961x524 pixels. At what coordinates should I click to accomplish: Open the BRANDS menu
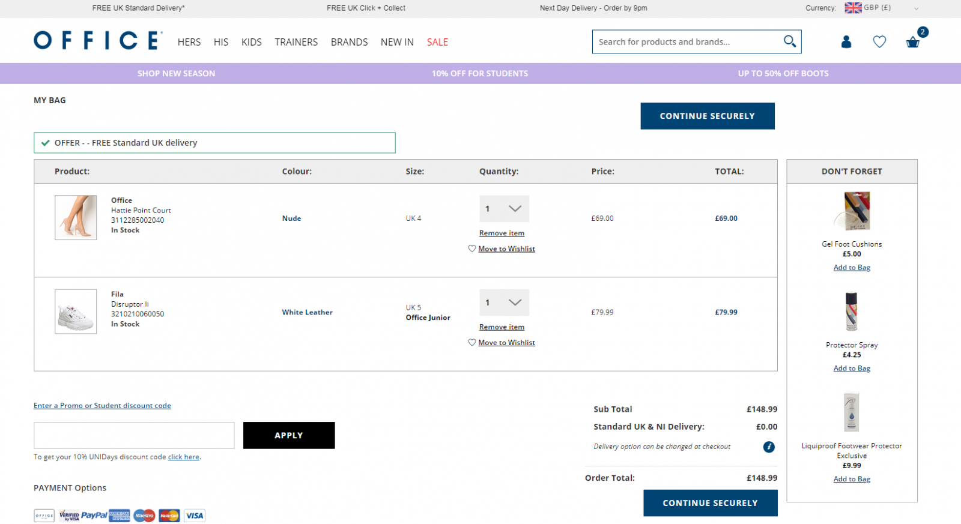[349, 42]
